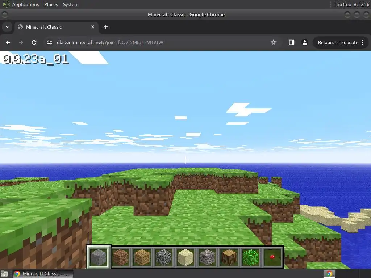Open the window menu button at title bar left

point(4,14)
